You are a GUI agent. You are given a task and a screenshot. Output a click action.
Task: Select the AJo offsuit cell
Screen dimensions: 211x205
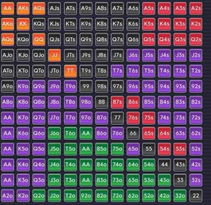7,55
